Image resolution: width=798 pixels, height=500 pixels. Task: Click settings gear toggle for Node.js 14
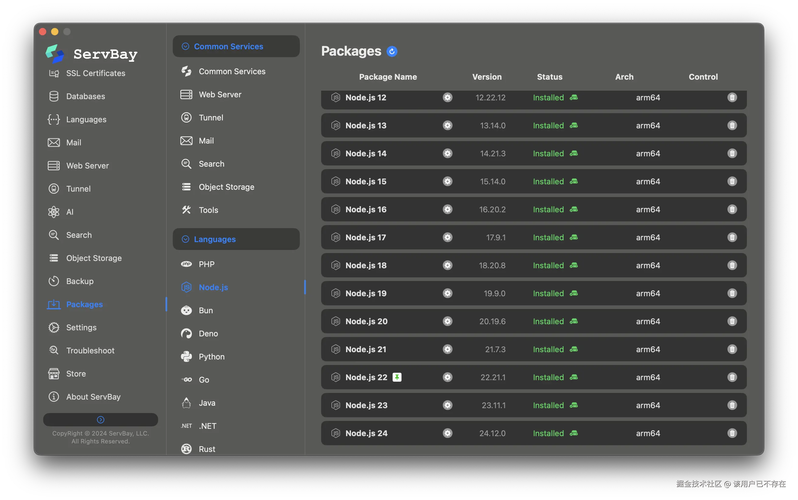447,154
